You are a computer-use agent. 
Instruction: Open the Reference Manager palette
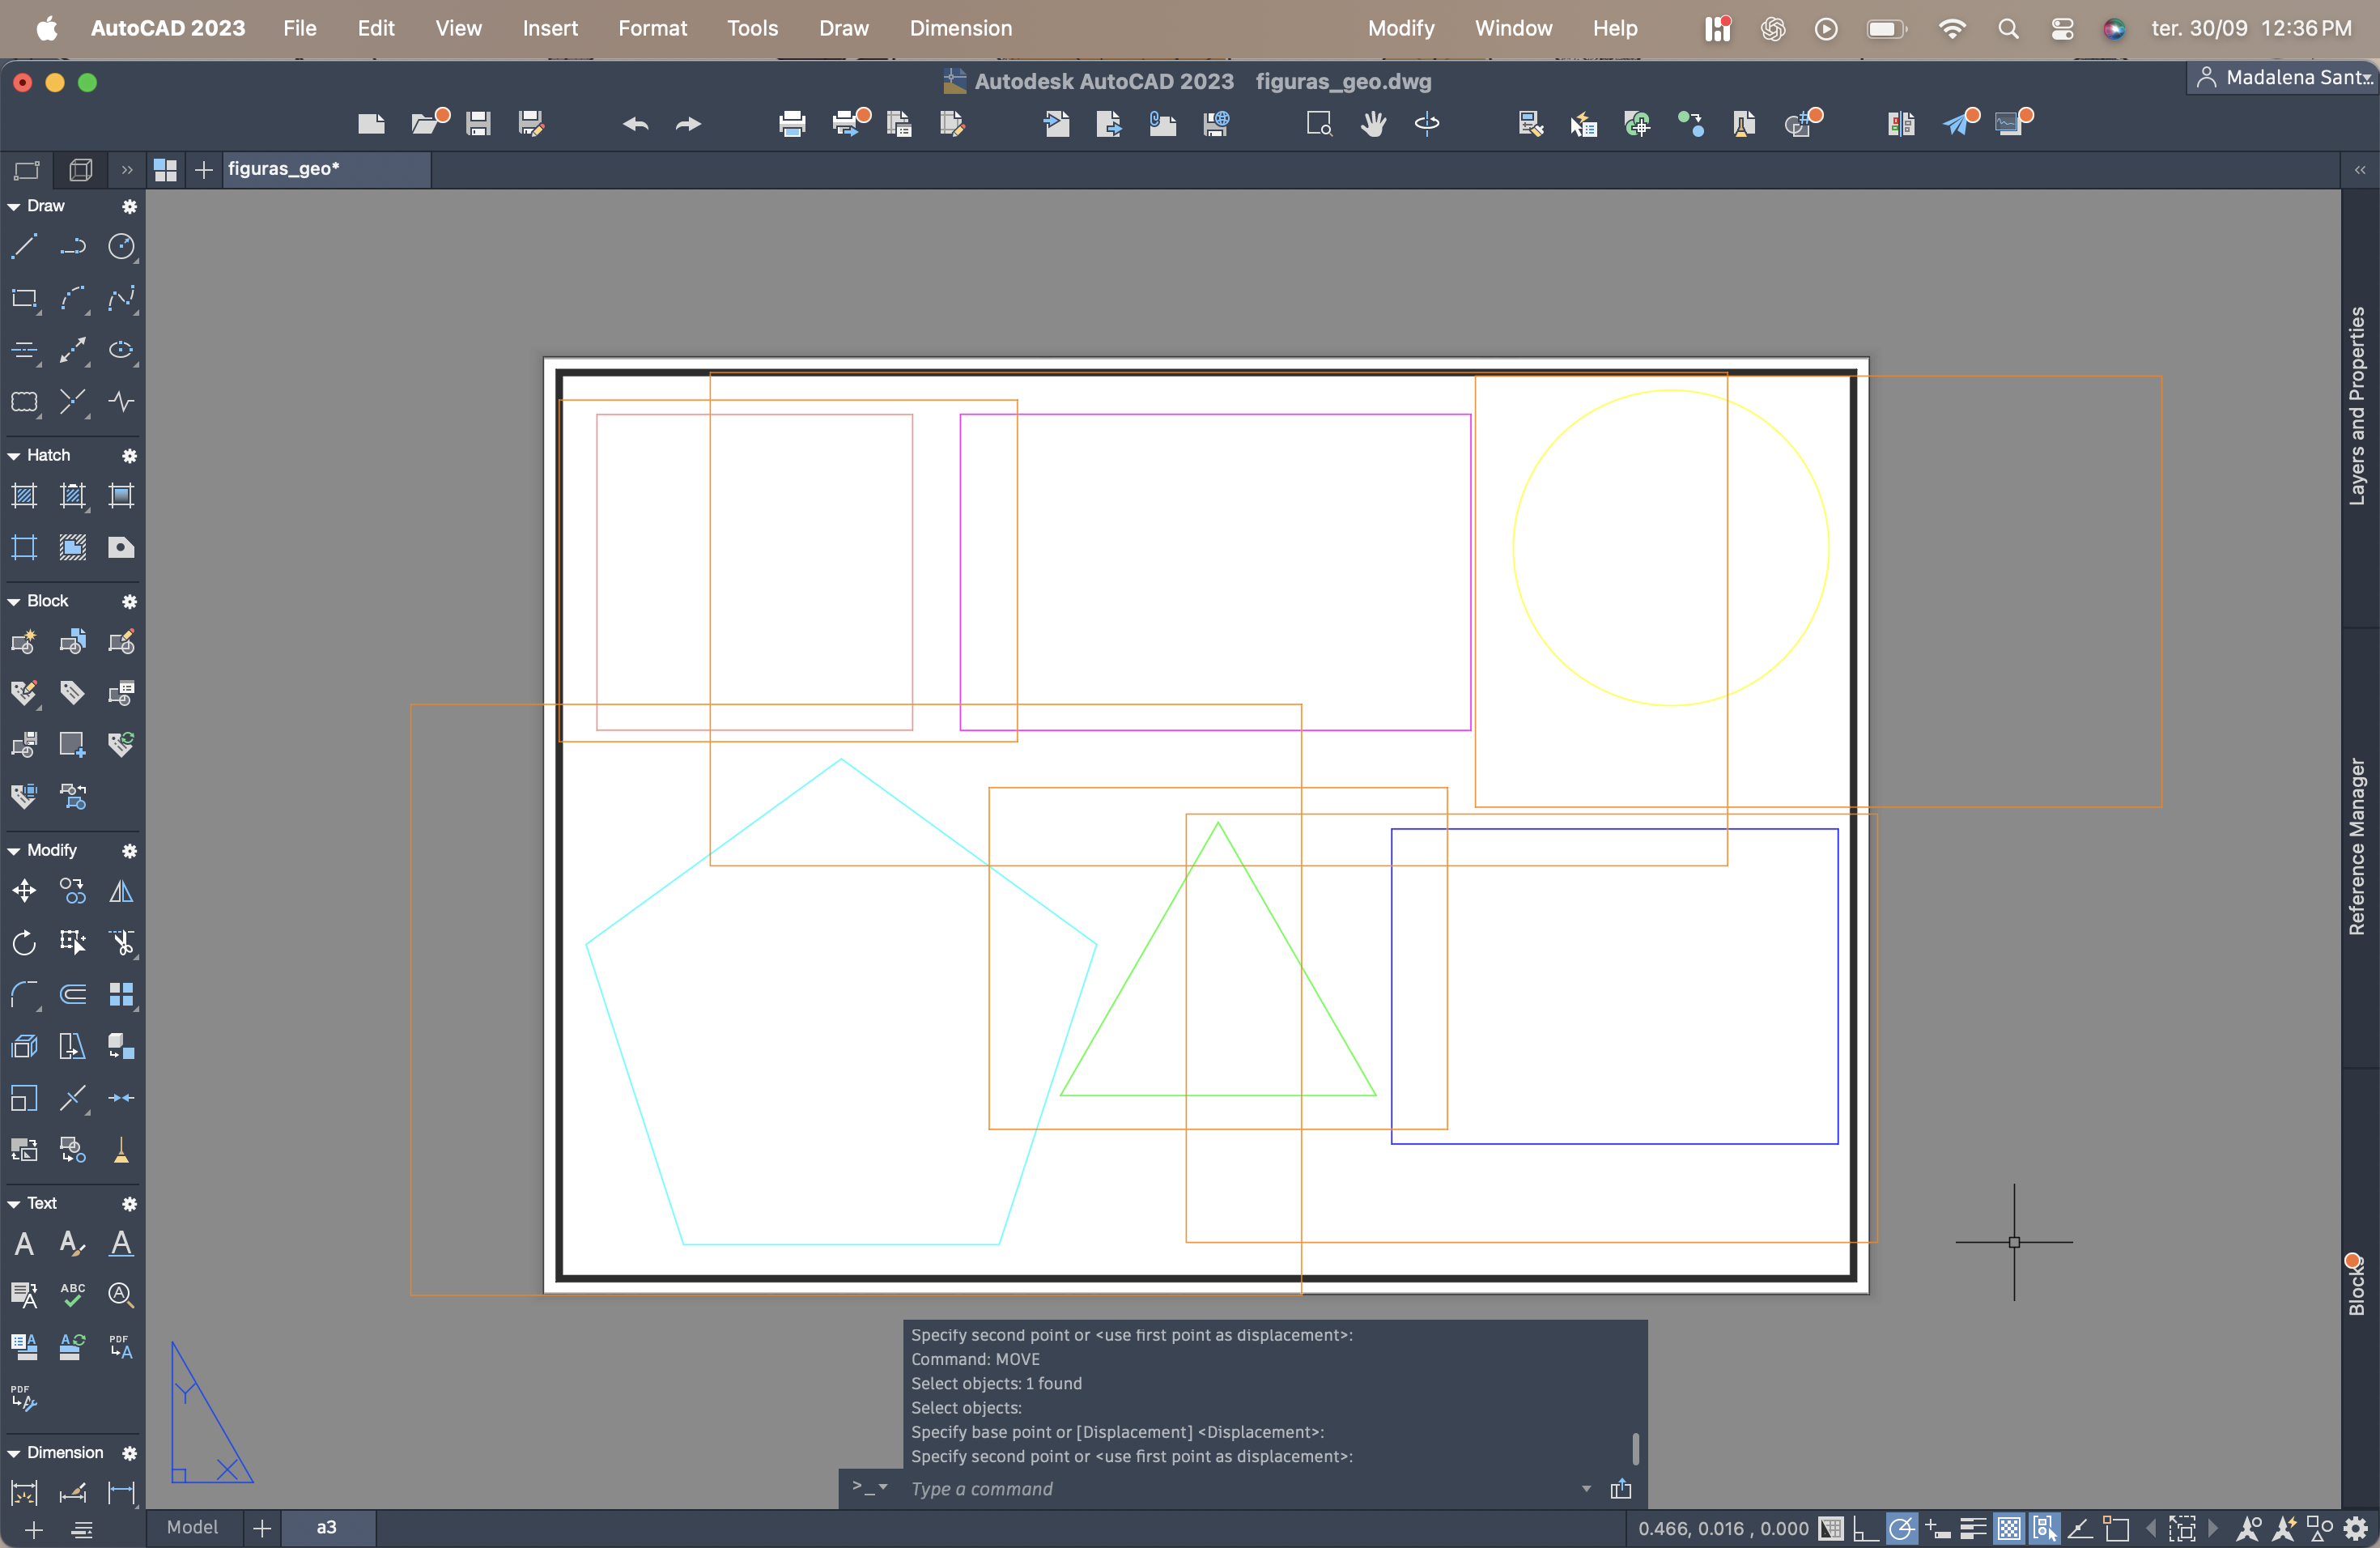coord(2357,845)
